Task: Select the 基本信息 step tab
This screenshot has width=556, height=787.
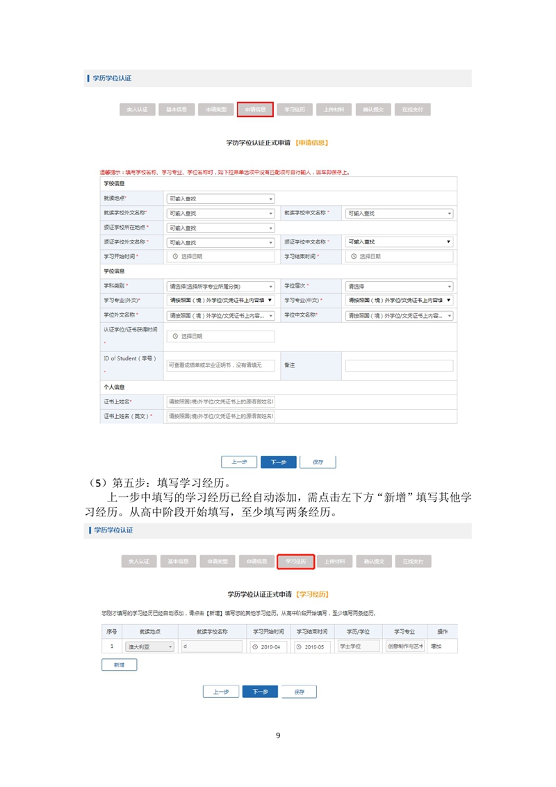Action: pyautogui.click(x=174, y=109)
